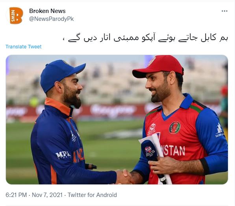Click the MPL logo on blue jersey
Viewport: 235px width, 206px height.
63,155
